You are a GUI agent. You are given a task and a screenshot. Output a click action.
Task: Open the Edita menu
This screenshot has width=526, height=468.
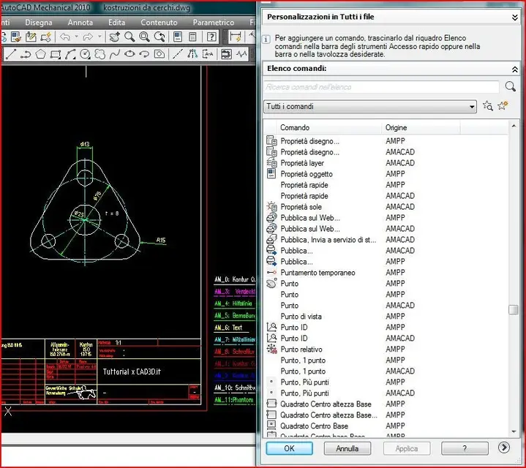pos(116,23)
